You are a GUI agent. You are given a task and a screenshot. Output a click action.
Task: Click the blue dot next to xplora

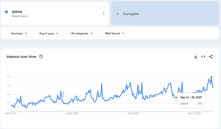pos(6,12)
